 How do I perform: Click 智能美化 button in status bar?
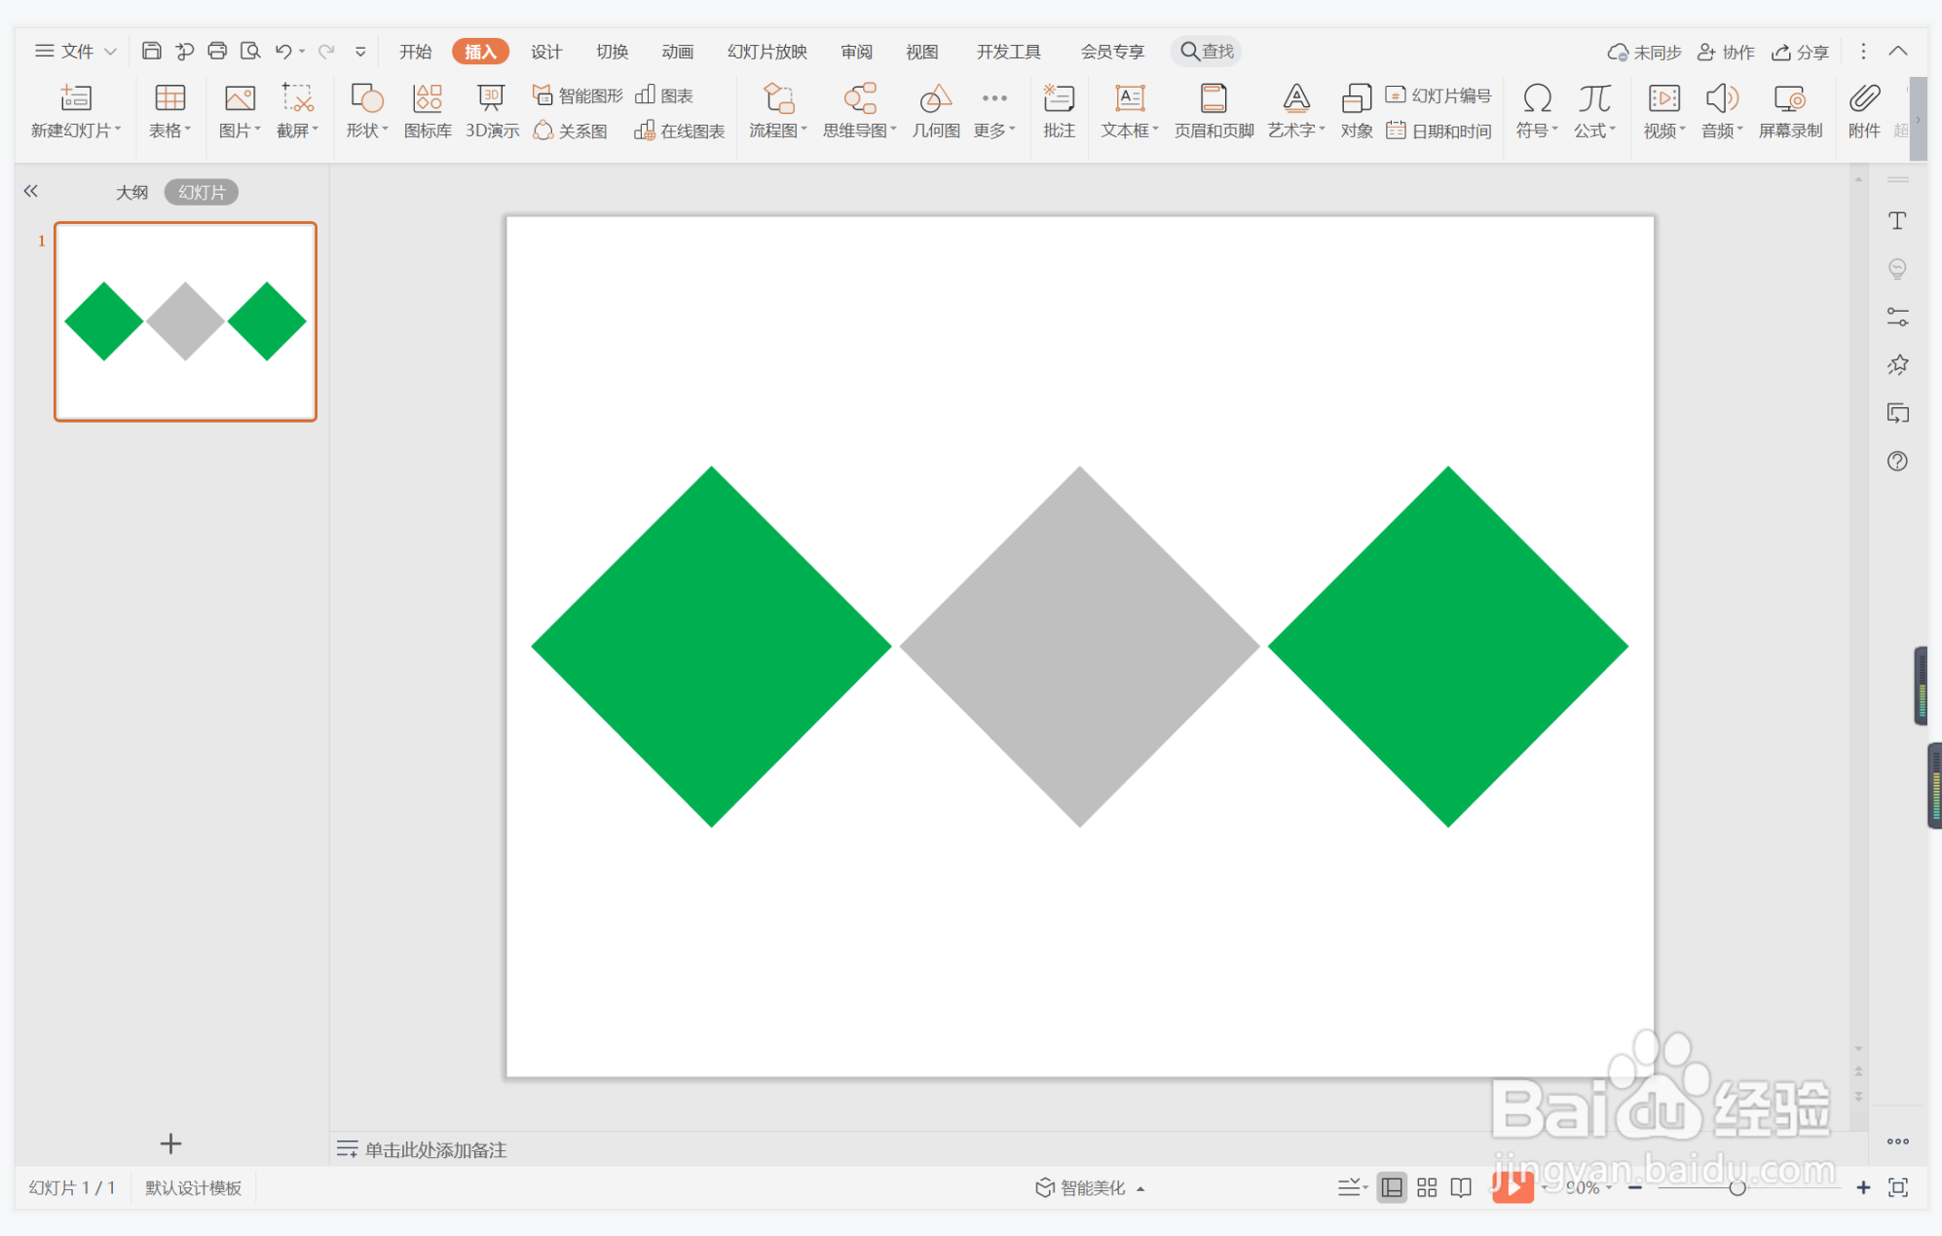tap(1091, 1187)
